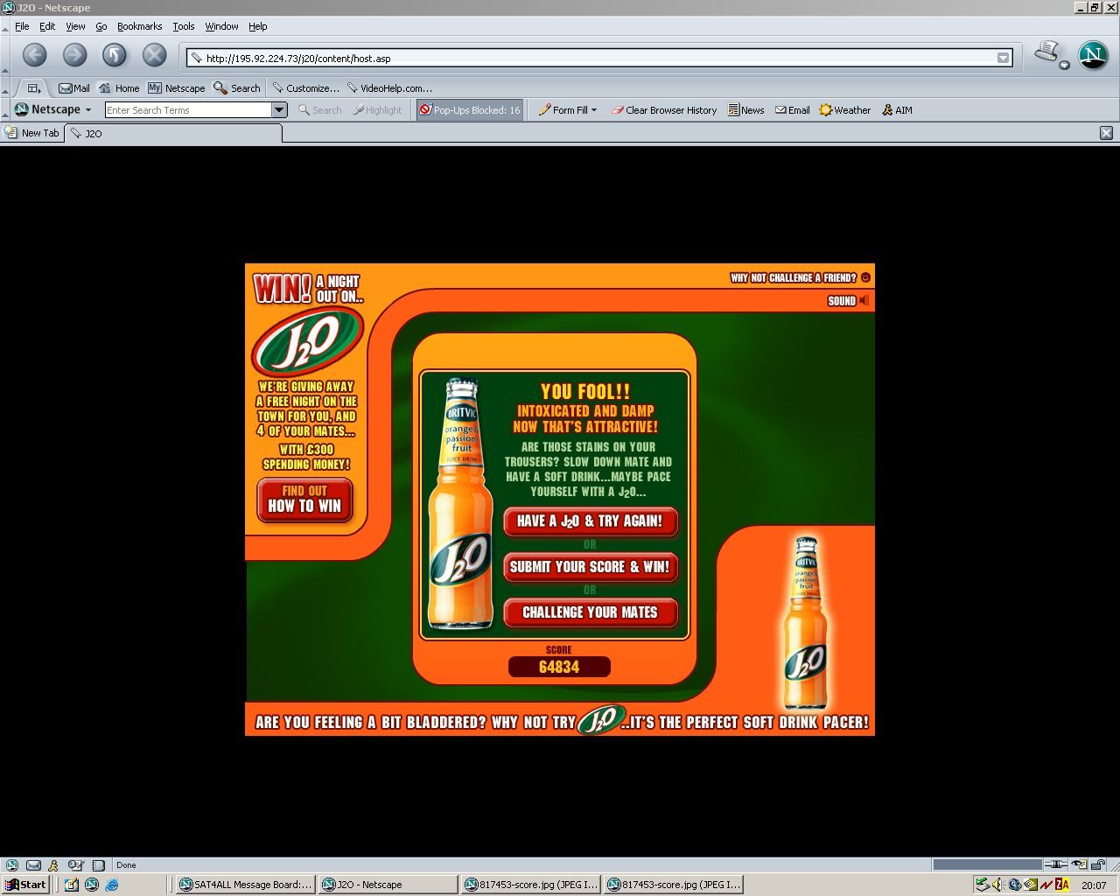Open the Form Fill dropdown

click(x=568, y=109)
